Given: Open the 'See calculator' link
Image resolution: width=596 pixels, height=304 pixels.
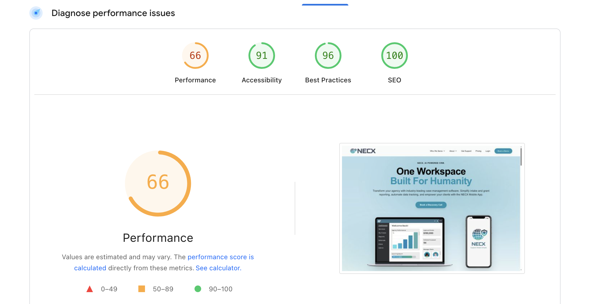Looking at the screenshot, I should tap(218, 268).
